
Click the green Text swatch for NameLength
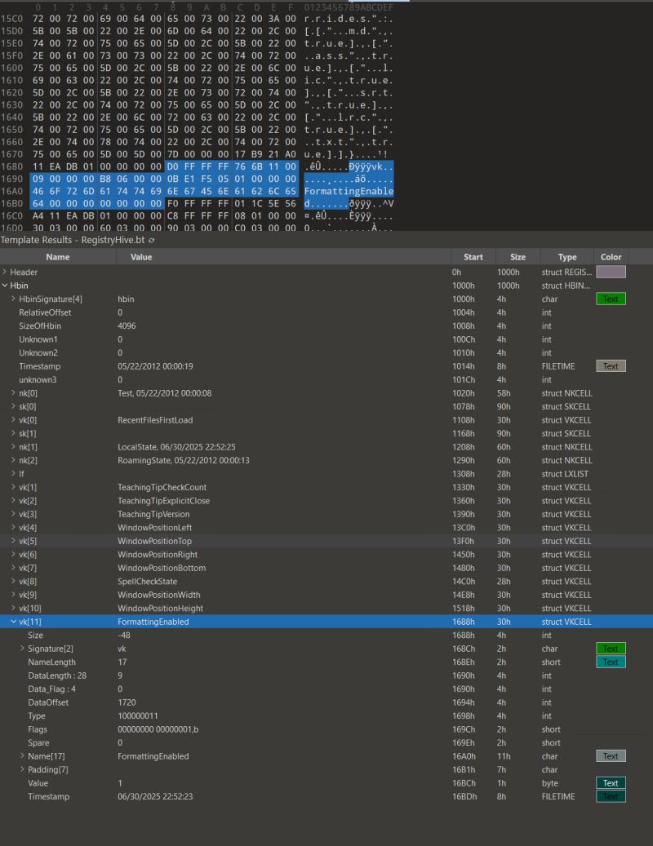point(610,662)
